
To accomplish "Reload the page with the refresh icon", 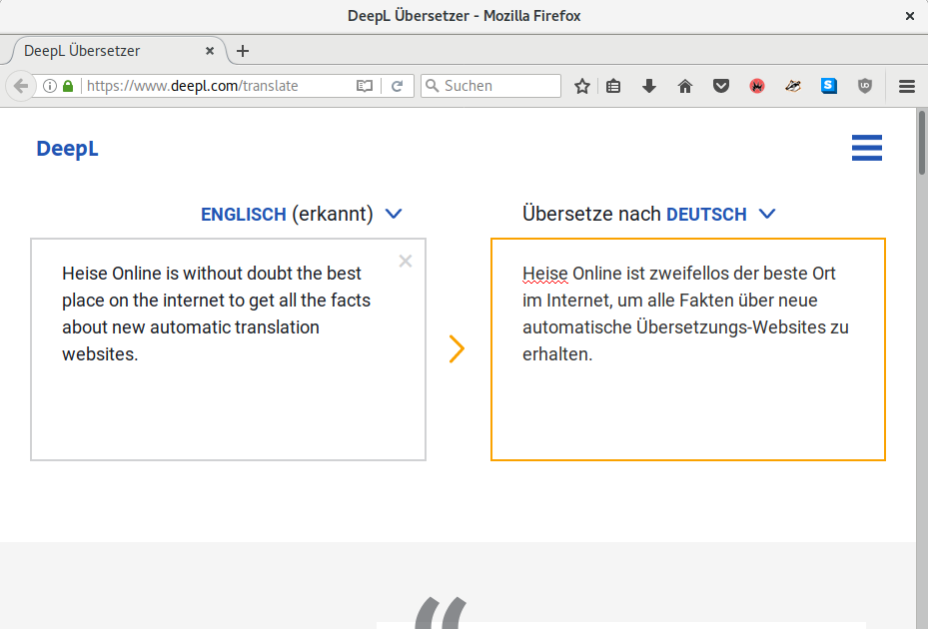I will point(398,87).
